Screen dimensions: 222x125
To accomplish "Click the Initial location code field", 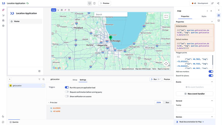I will (194, 33).
